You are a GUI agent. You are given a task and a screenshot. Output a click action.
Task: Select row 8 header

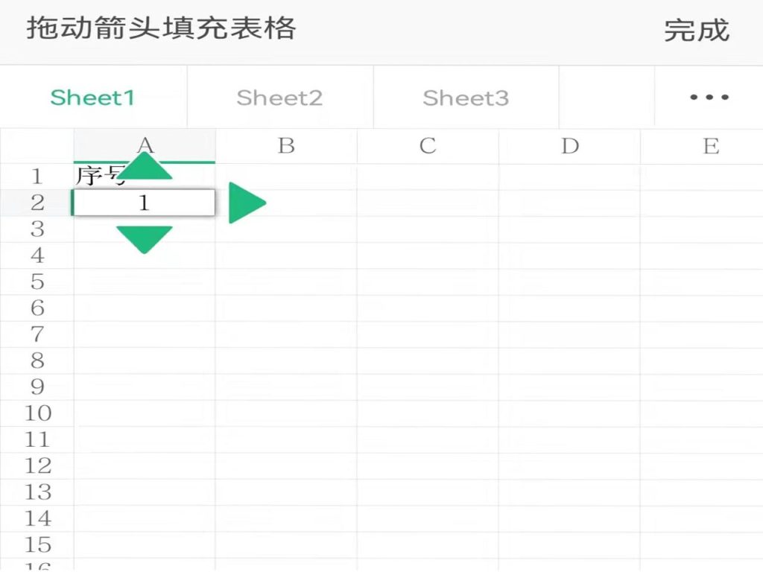coord(37,360)
